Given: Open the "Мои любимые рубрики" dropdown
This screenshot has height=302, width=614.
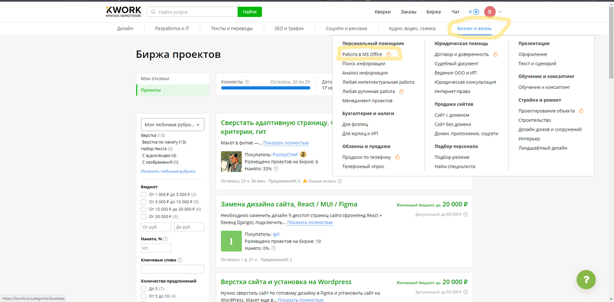Looking at the screenshot, I should point(171,124).
